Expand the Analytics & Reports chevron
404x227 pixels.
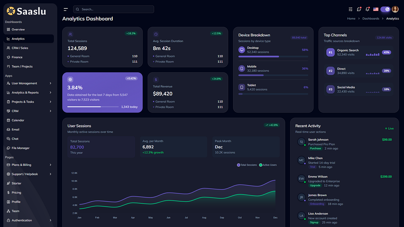(x=50, y=92)
